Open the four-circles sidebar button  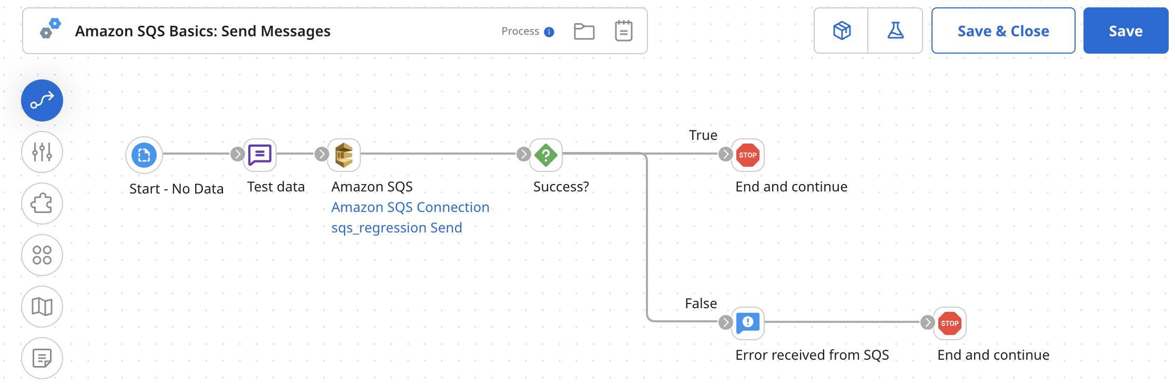(42, 255)
